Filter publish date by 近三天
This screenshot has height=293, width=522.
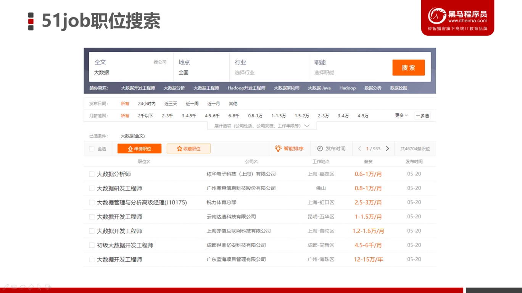171,104
